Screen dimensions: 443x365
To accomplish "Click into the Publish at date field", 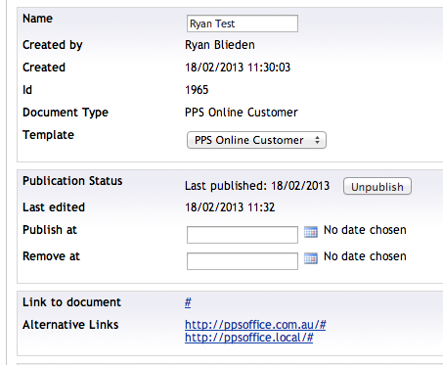I will [243, 235].
